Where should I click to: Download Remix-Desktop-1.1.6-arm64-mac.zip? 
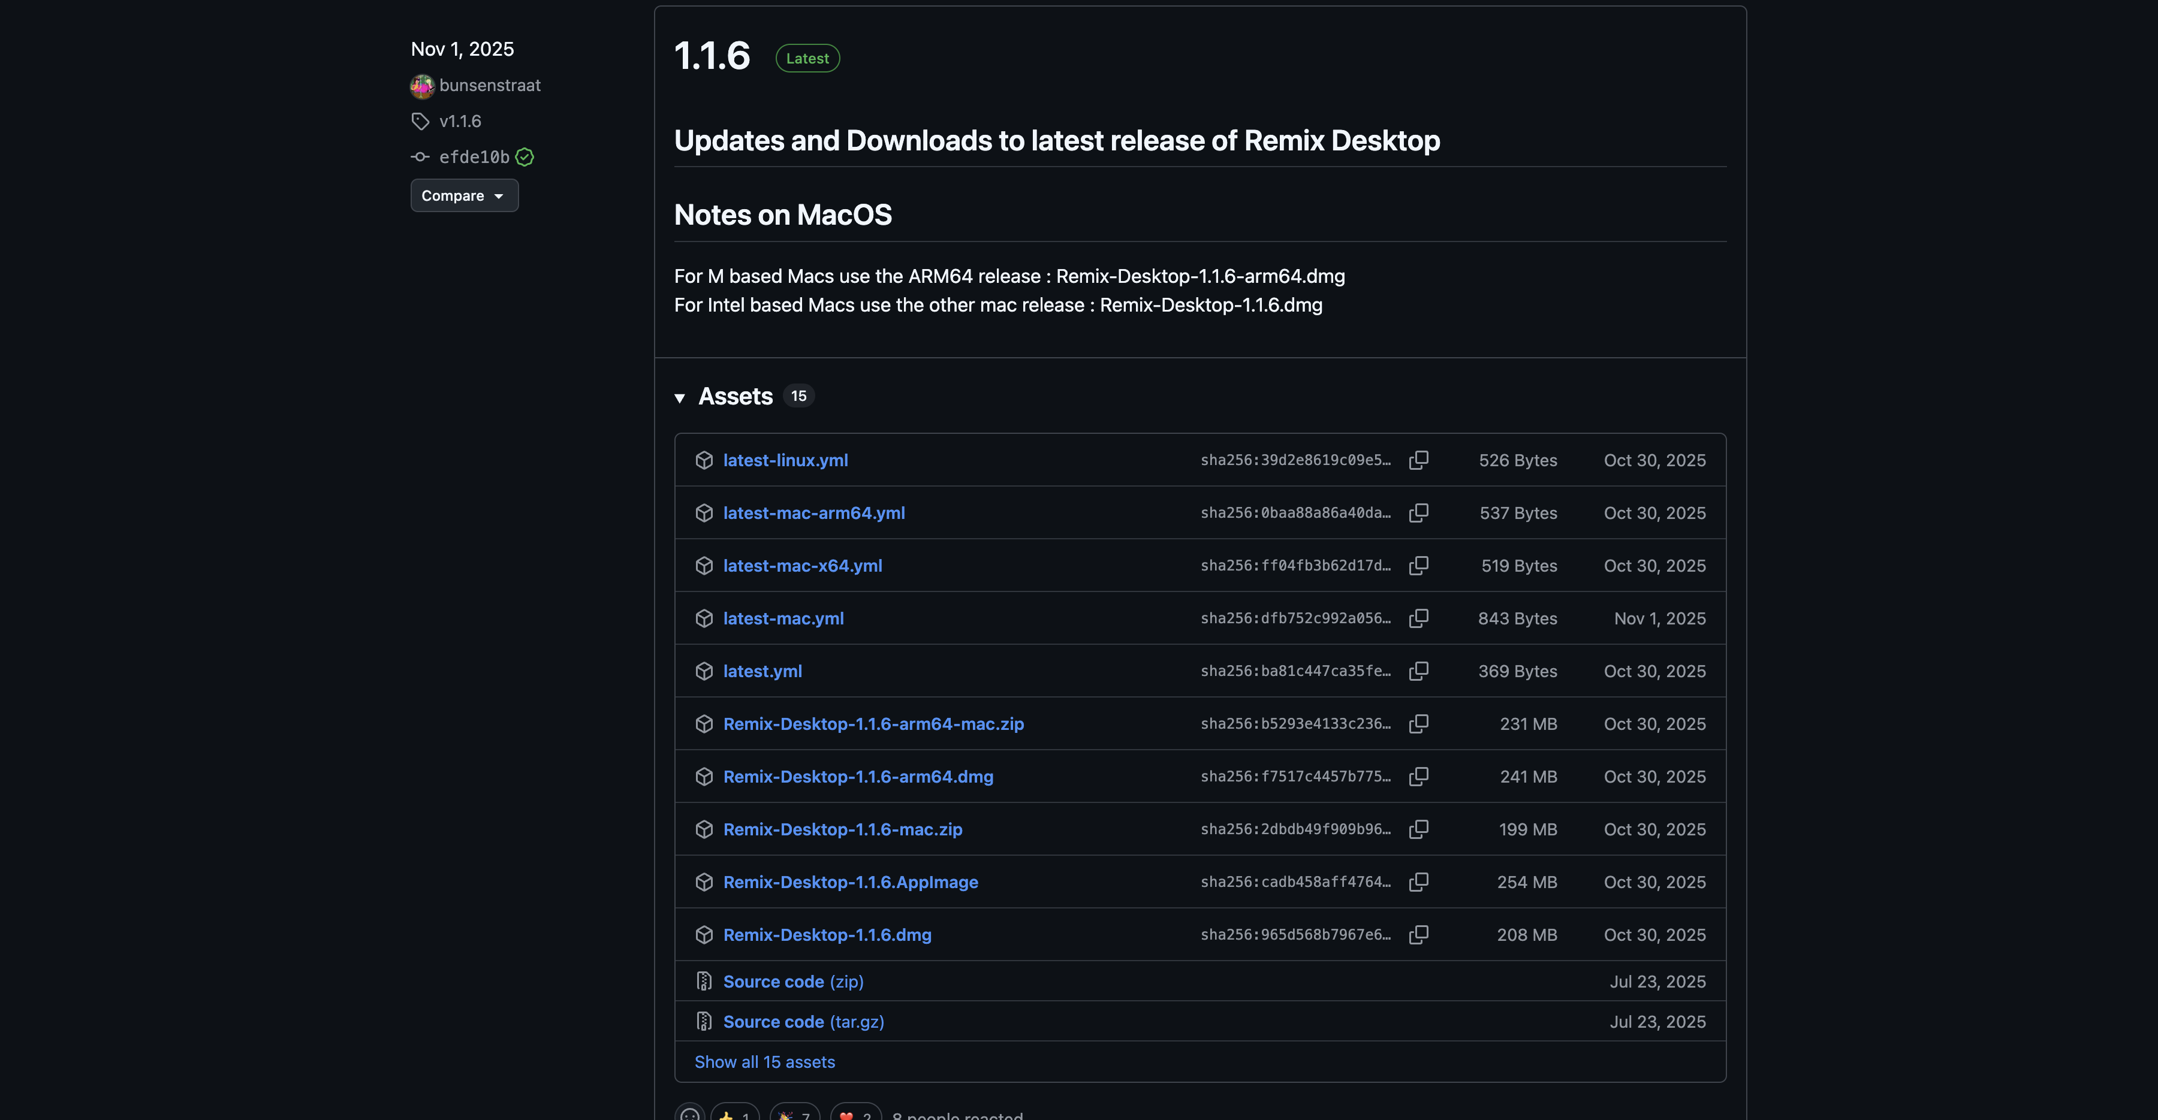click(873, 724)
